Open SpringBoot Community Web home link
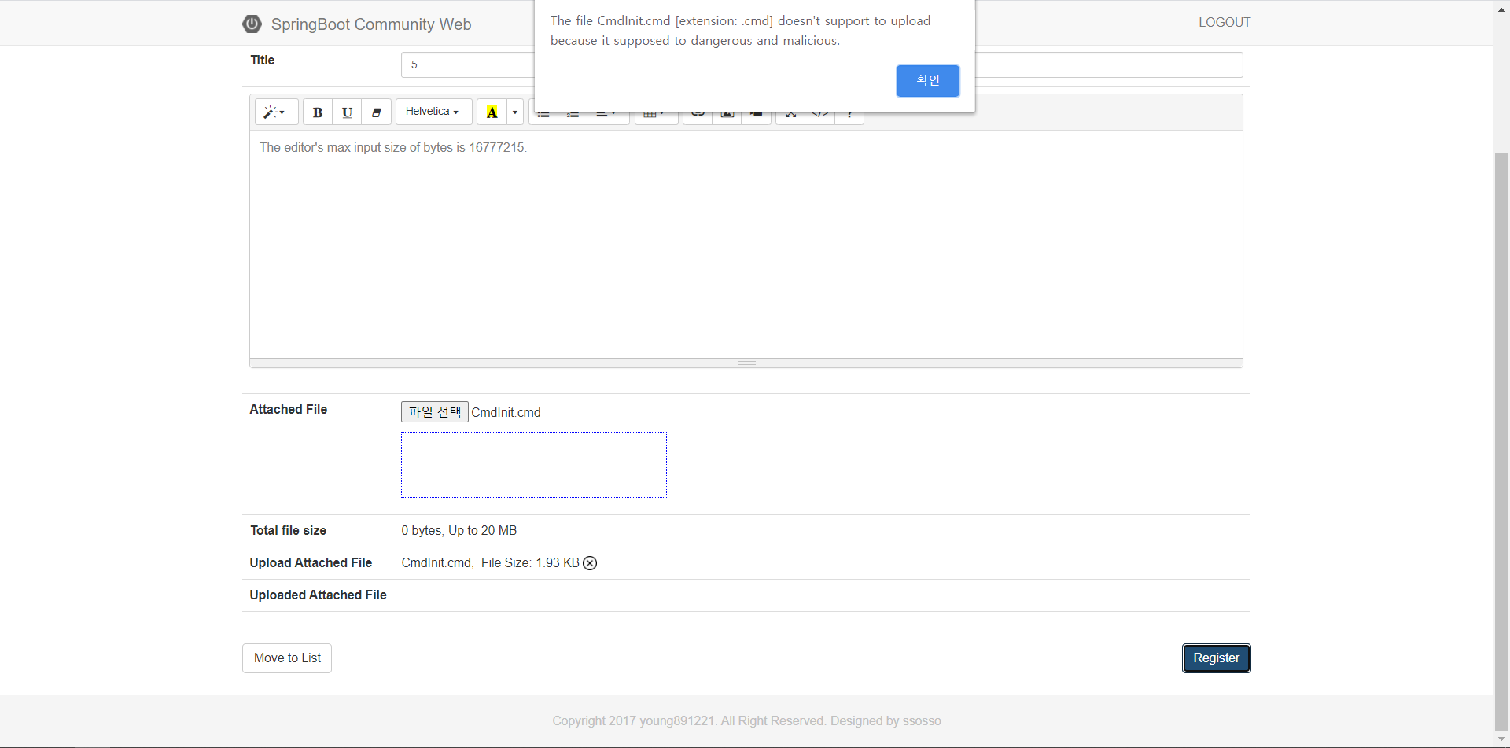 point(370,24)
